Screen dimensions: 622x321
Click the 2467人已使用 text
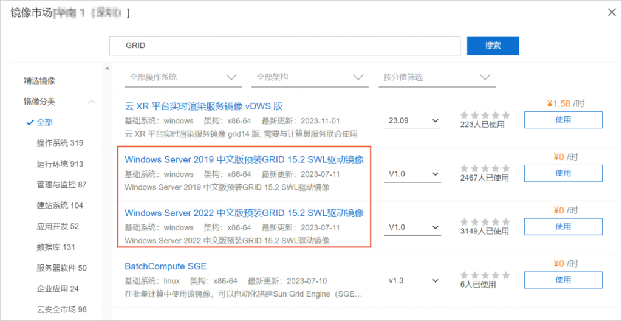pos(484,178)
